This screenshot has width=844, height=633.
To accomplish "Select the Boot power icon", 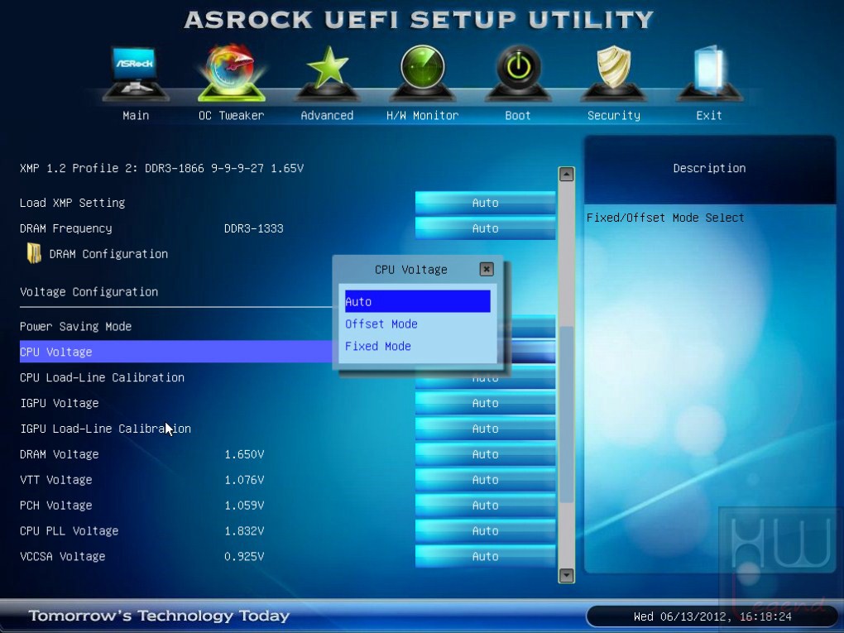I will coord(518,73).
